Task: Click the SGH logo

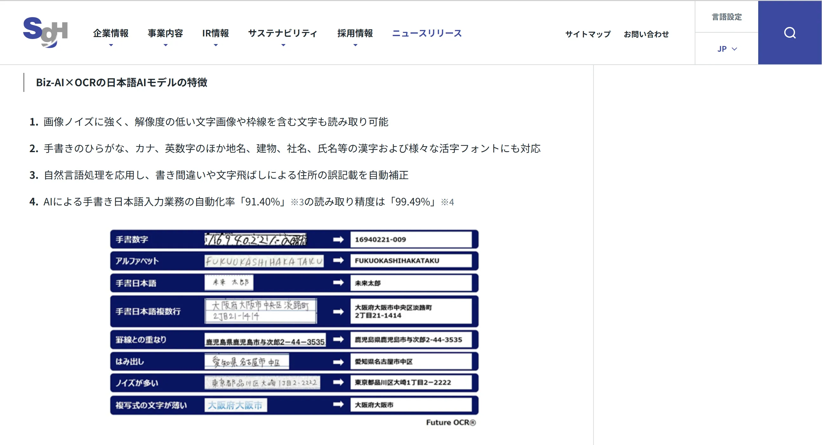Action: click(45, 32)
